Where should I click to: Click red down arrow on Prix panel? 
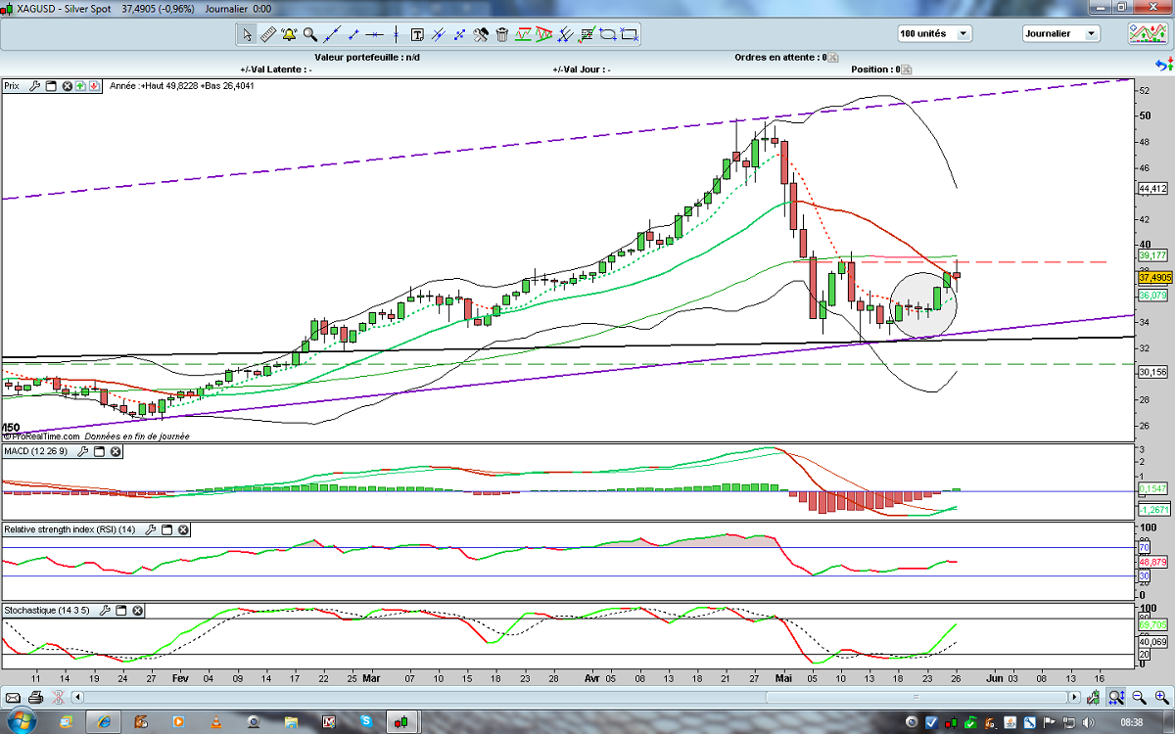(94, 86)
